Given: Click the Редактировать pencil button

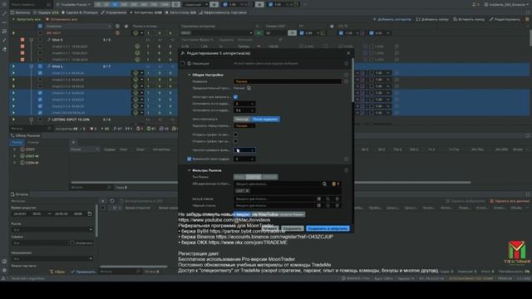Looking at the screenshot, I should point(505,19).
